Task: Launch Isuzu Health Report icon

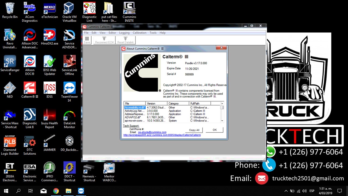Action: click(x=49, y=119)
